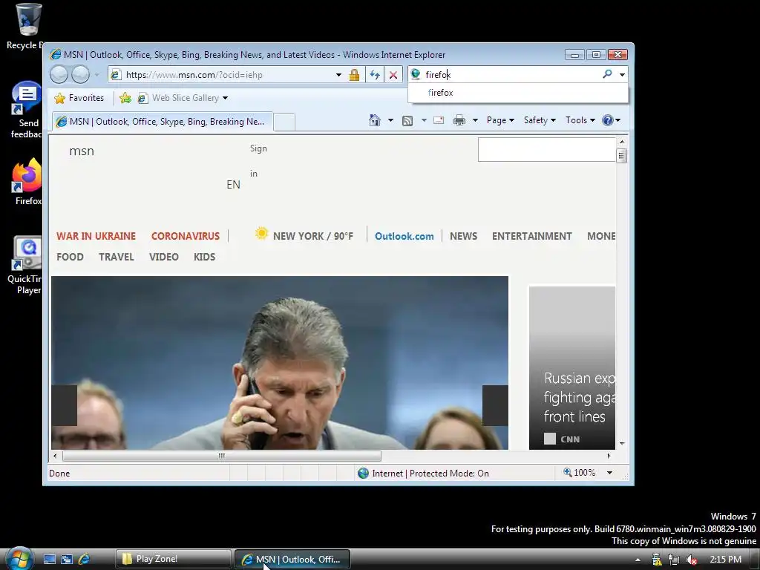Click the Refresh button beside address bar

pyautogui.click(x=375, y=75)
